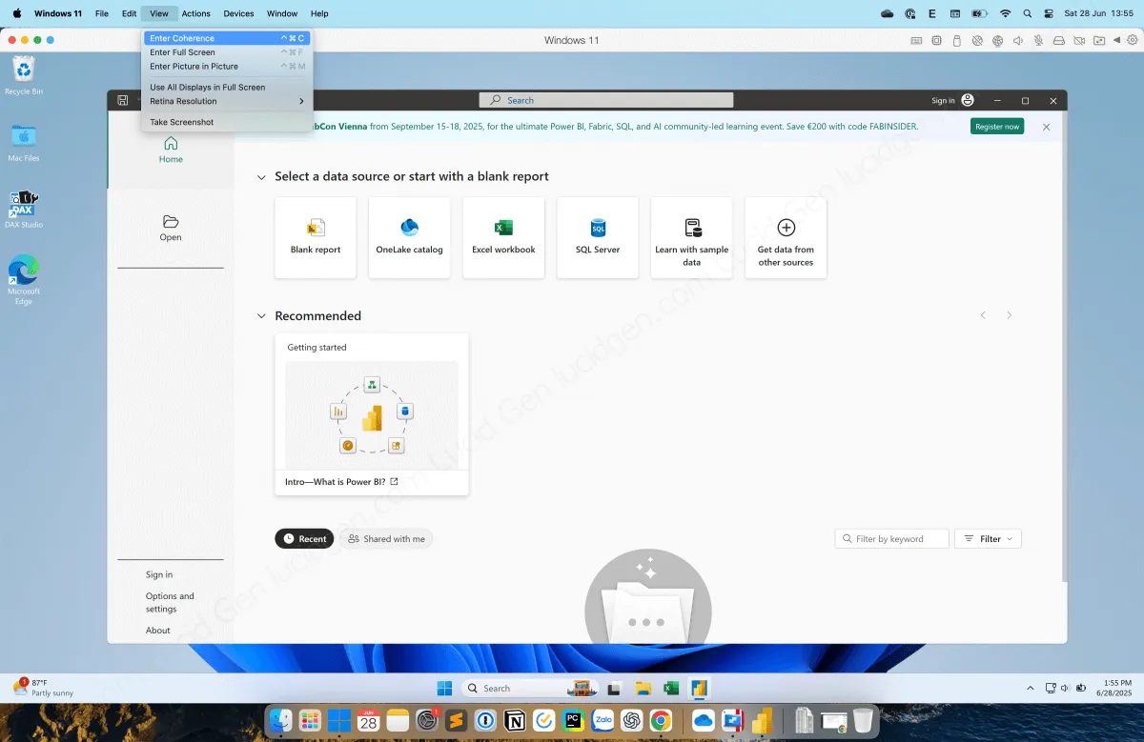Click the Blank report icon
1144x742 pixels.
(316, 229)
